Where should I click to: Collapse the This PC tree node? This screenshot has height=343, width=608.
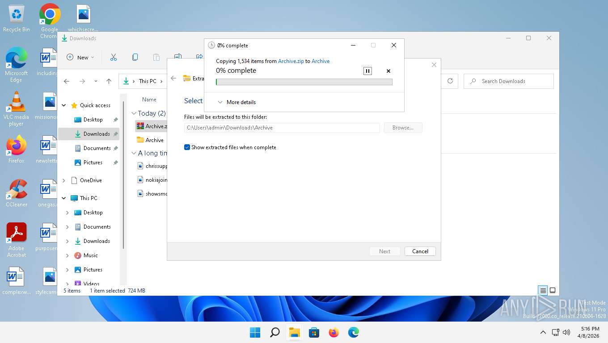pyautogui.click(x=64, y=198)
